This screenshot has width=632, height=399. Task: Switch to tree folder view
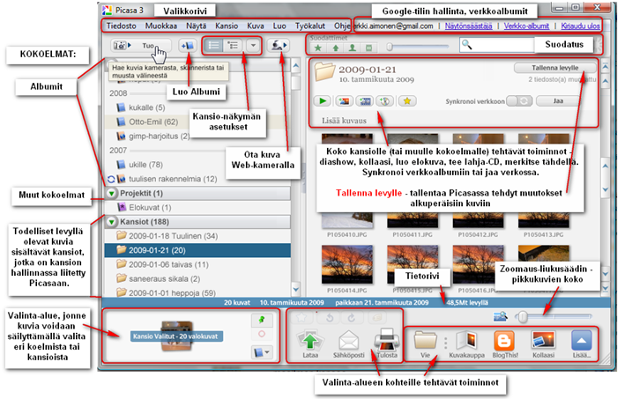tap(233, 46)
